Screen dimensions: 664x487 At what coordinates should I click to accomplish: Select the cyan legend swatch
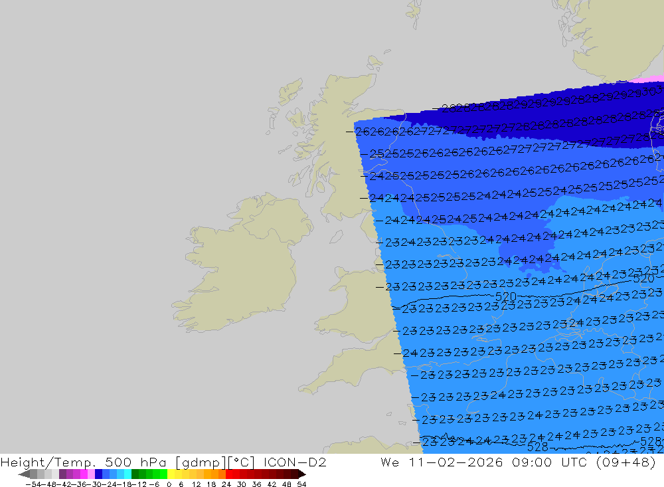coord(127,474)
